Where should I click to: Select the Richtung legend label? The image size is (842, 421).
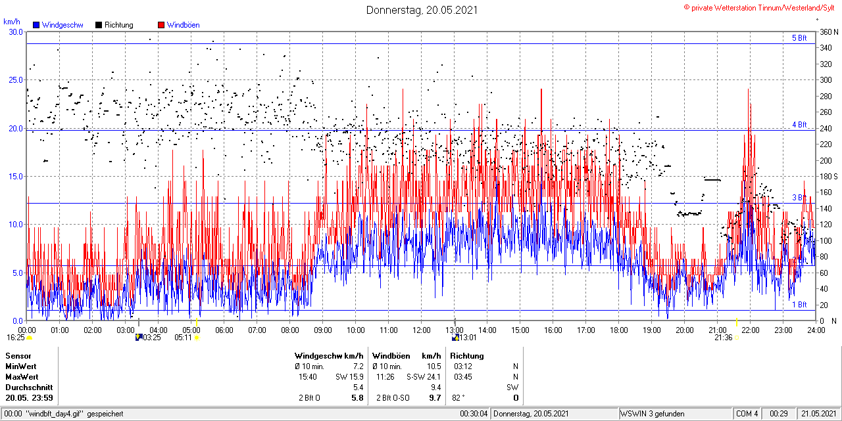click(x=119, y=25)
